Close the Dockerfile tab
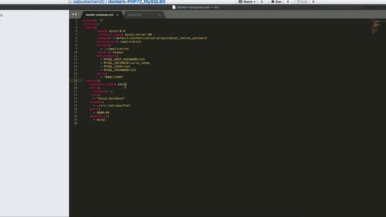Viewport: 386px width, 217px height. point(159,14)
